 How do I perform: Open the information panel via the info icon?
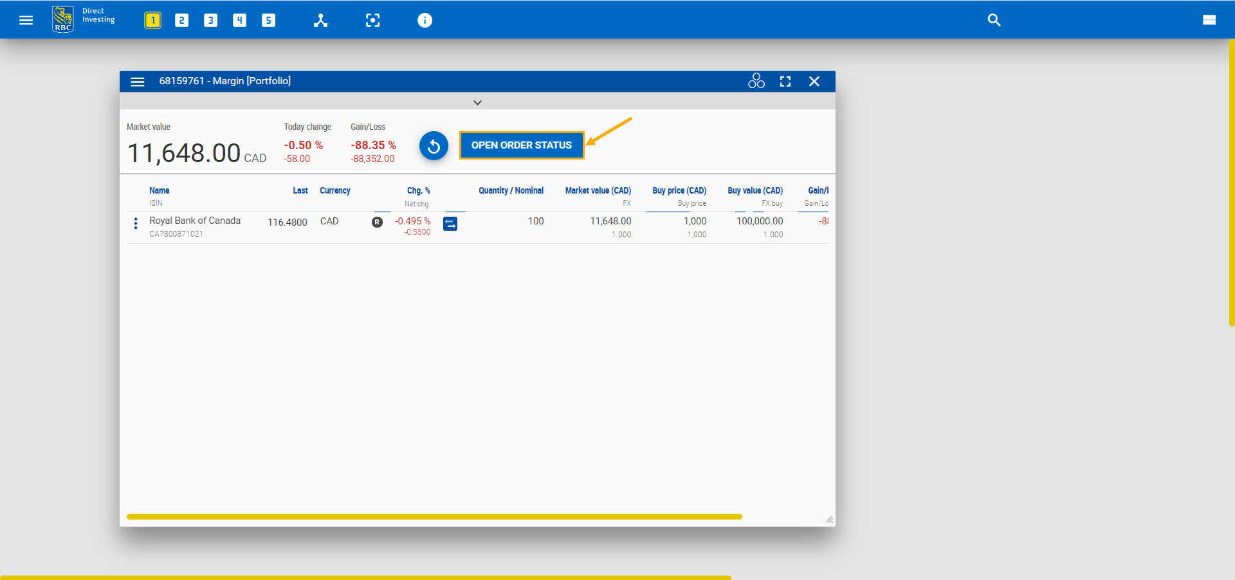click(425, 20)
